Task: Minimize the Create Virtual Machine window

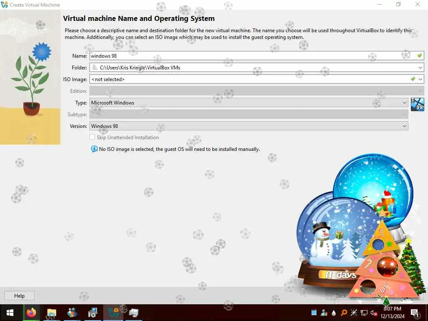Action: 380,4
